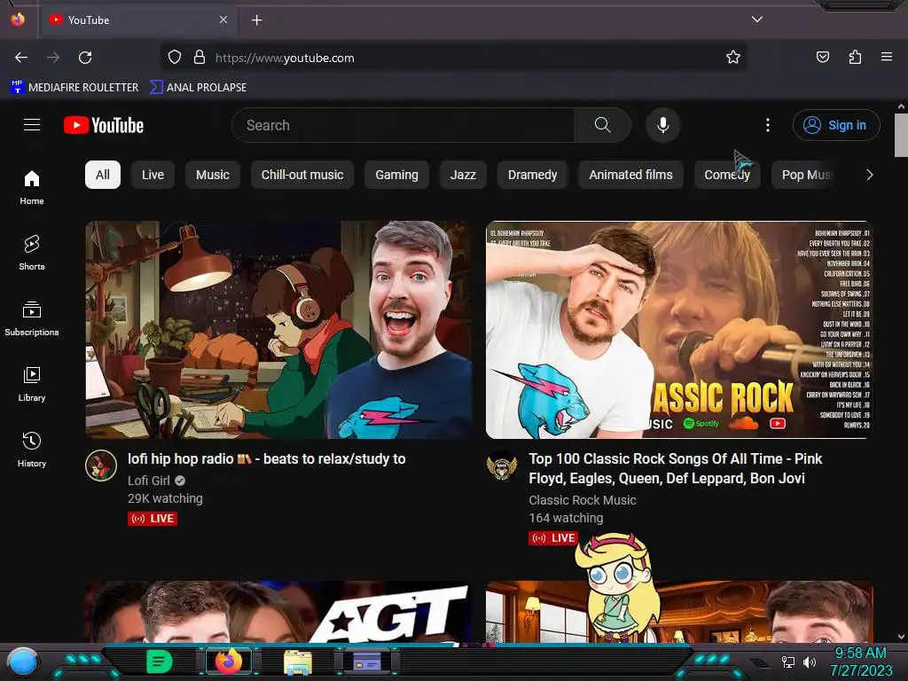The height and width of the screenshot is (681, 908).
Task: Open File Explorer from the taskbar
Action: click(x=298, y=662)
